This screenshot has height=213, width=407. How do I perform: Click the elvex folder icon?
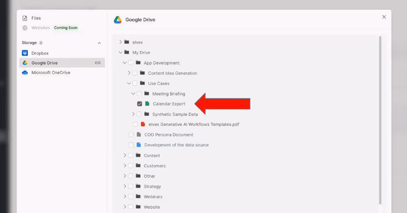point(127,42)
